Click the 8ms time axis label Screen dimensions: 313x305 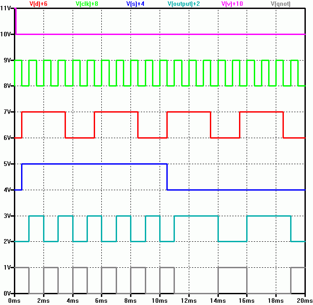pyautogui.click(x=130, y=301)
